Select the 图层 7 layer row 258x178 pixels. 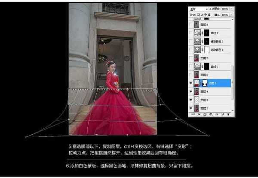(x=215, y=58)
